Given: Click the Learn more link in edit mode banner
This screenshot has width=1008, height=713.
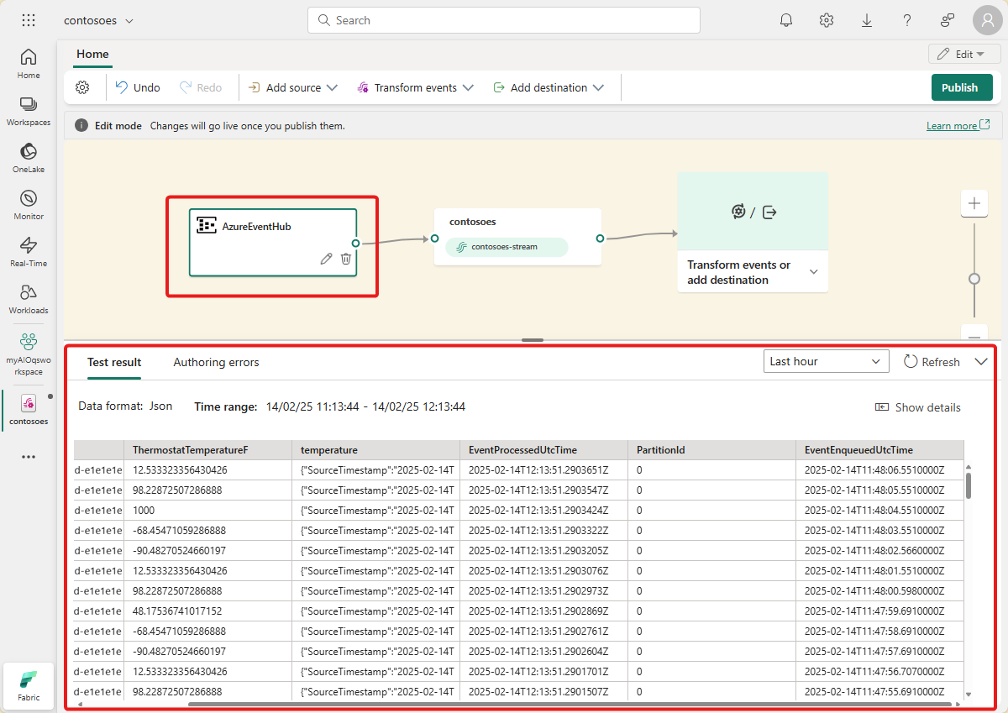Looking at the screenshot, I should (952, 124).
